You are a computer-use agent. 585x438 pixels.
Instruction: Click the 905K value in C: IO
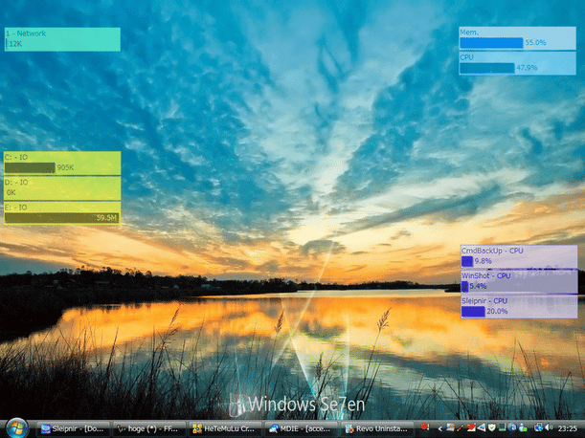65,167
